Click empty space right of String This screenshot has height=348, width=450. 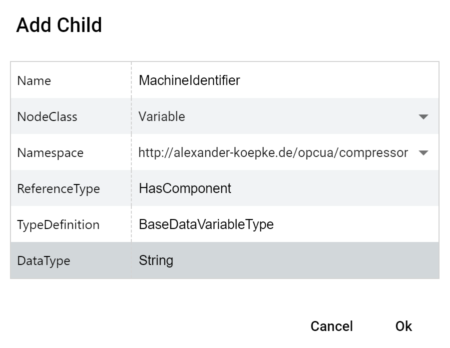[x=306, y=260]
